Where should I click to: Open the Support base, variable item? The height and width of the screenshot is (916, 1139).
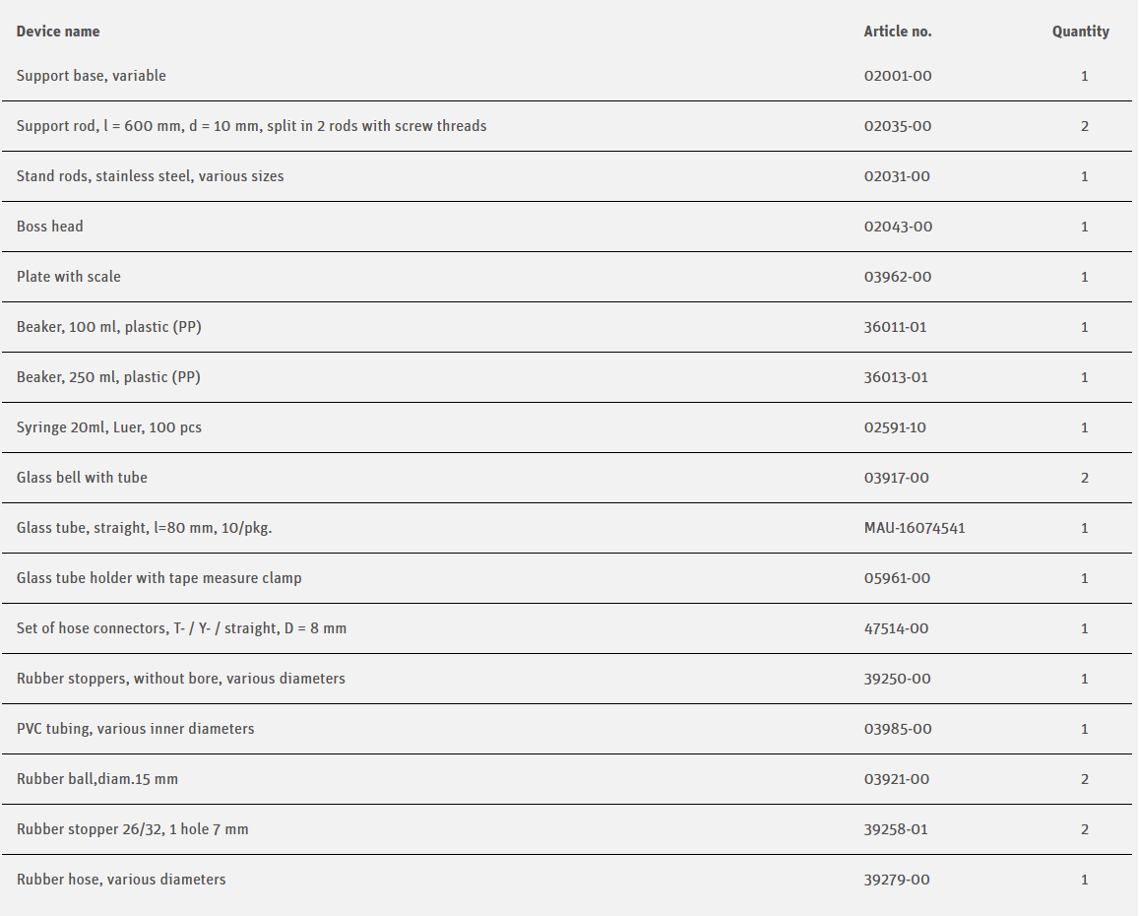[x=92, y=76]
